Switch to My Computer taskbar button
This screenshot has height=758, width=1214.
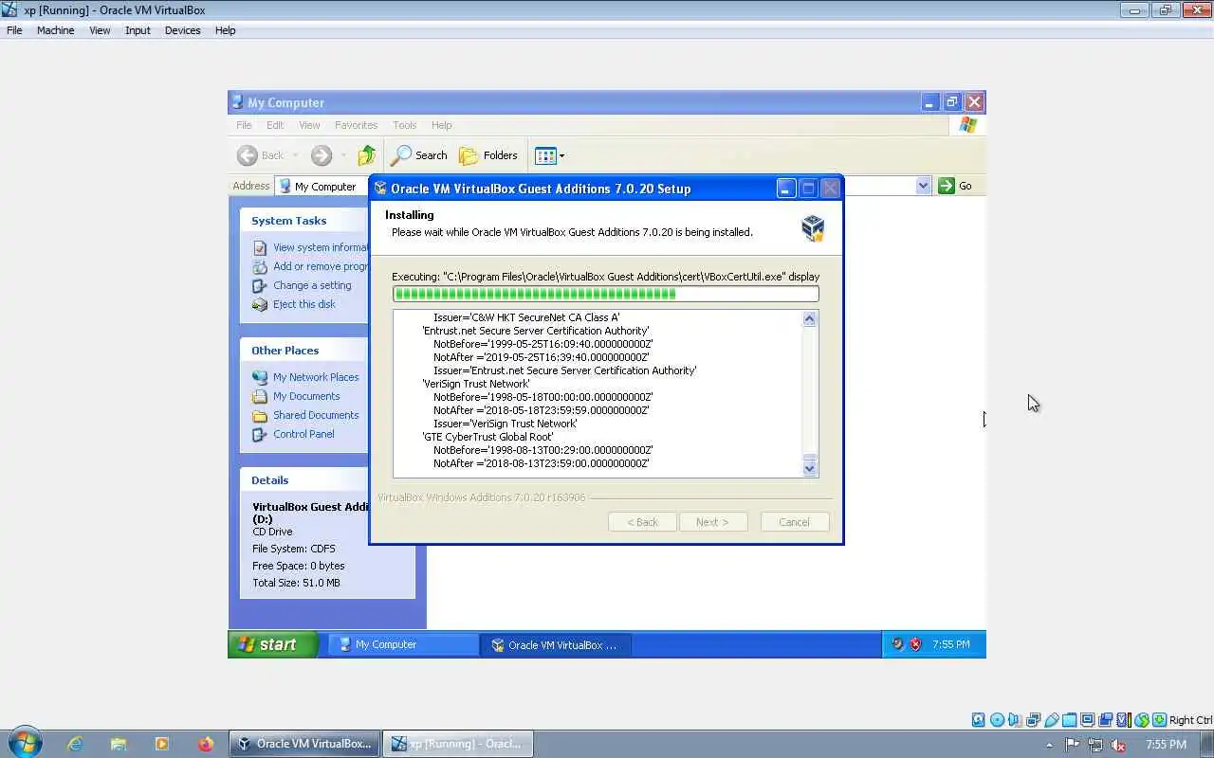(x=403, y=644)
